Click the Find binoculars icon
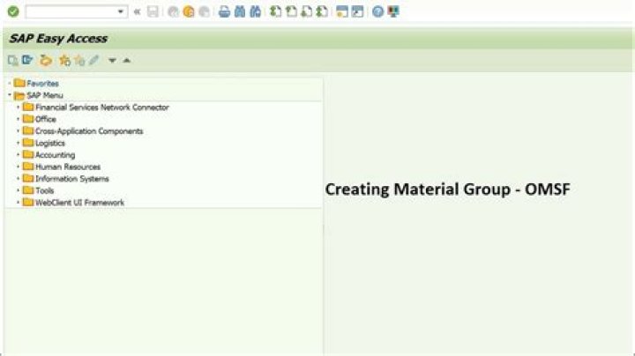 pos(240,12)
